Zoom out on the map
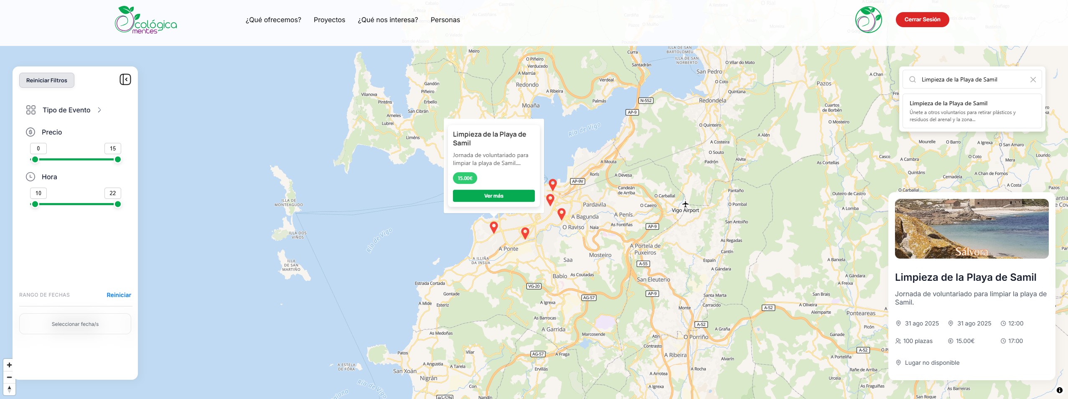1068x399 pixels. pyautogui.click(x=9, y=377)
